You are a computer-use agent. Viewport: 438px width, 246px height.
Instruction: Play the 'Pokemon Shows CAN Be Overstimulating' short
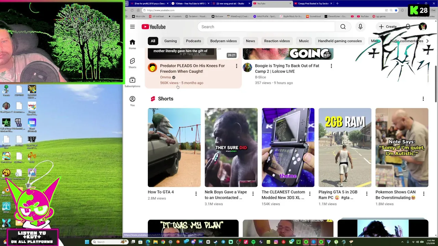(402, 148)
